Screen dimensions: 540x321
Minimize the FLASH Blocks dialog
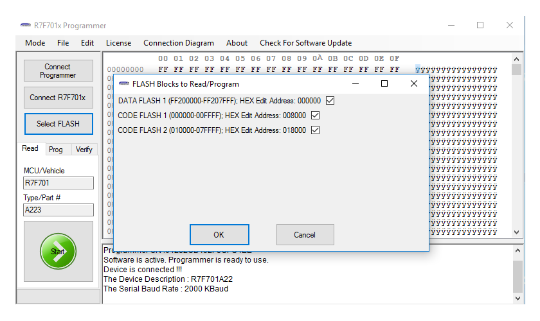[x=355, y=83]
